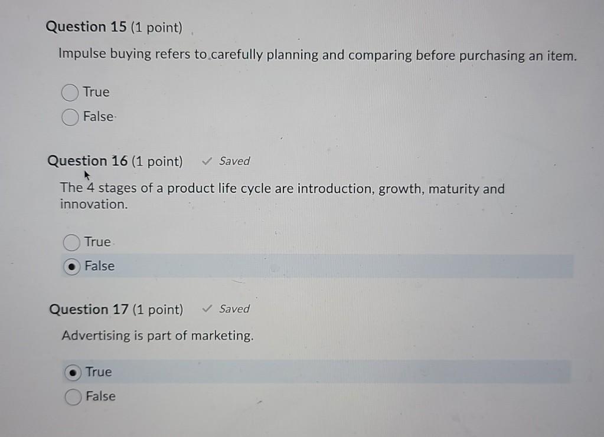This screenshot has width=604, height=437.
Task: Click the product life cycle question text
Action: pyautogui.click(x=282, y=189)
